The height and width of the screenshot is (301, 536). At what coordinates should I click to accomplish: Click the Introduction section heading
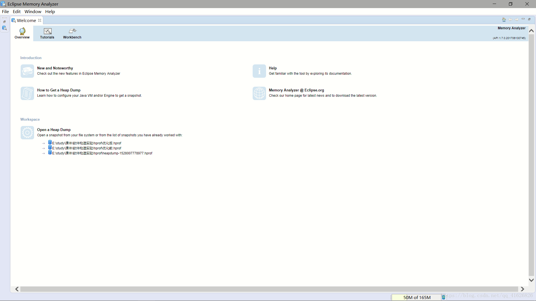31,58
